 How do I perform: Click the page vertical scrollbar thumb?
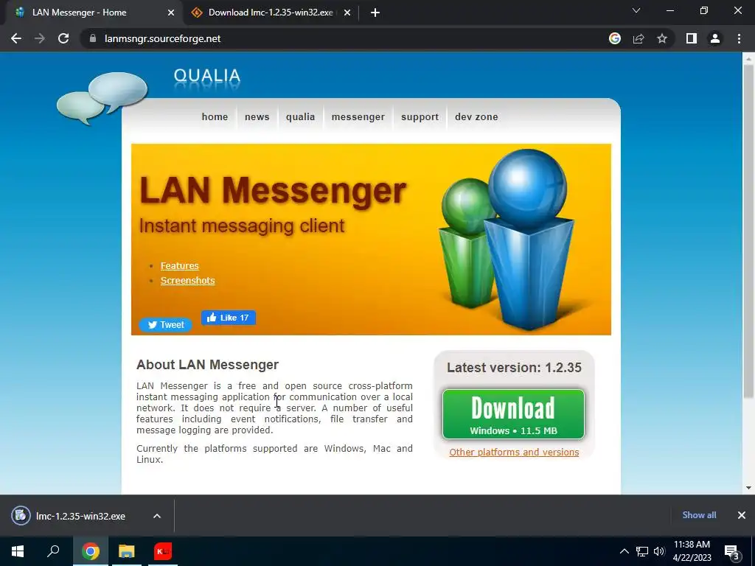(x=748, y=231)
